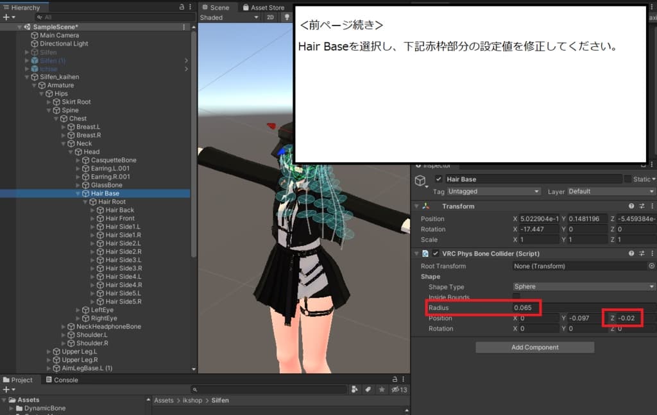Image resolution: width=657 pixels, height=415 pixels.
Task: Collapse the Spine bone in the Hierarchy
Action: click(x=49, y=110)
